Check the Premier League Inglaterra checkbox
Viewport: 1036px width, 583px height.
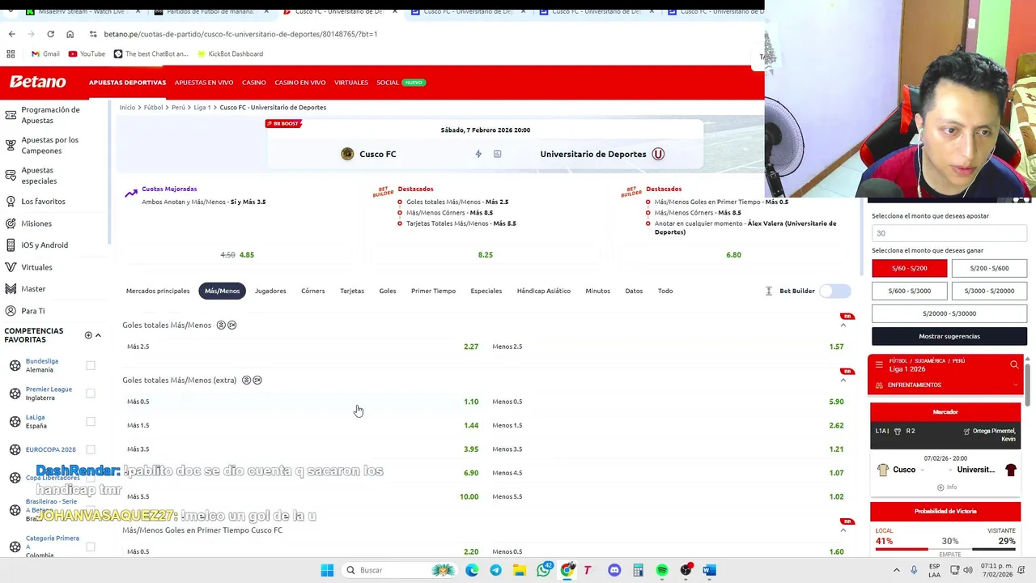pos(91,394)
